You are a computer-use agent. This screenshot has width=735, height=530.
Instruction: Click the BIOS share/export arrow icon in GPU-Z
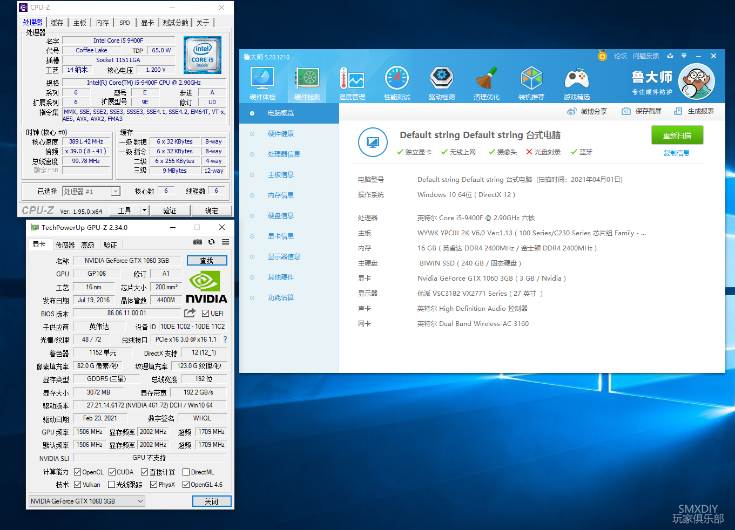190,313
